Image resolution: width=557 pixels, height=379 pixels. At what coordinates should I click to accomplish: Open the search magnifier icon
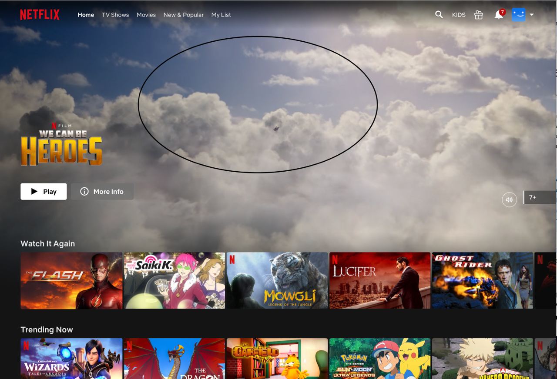point(439,15)
